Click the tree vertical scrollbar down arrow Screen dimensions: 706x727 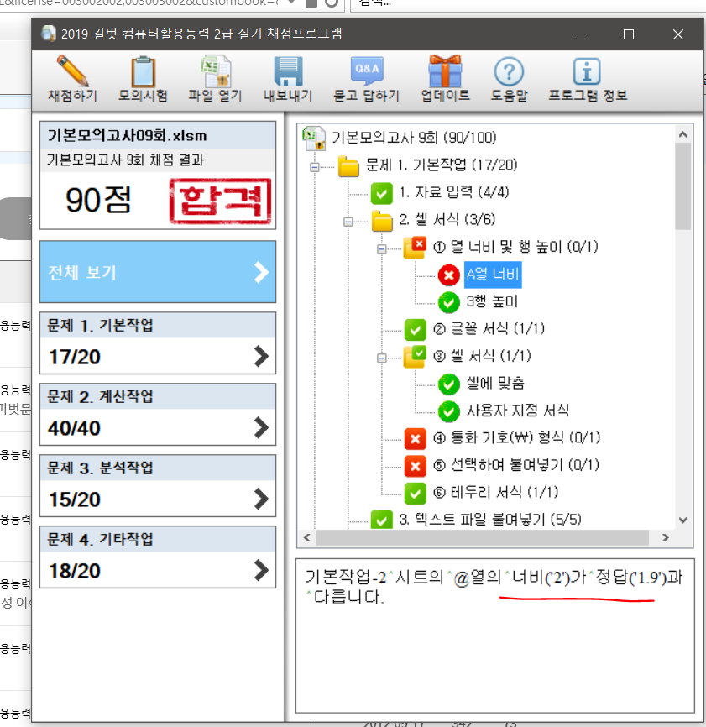682,520
